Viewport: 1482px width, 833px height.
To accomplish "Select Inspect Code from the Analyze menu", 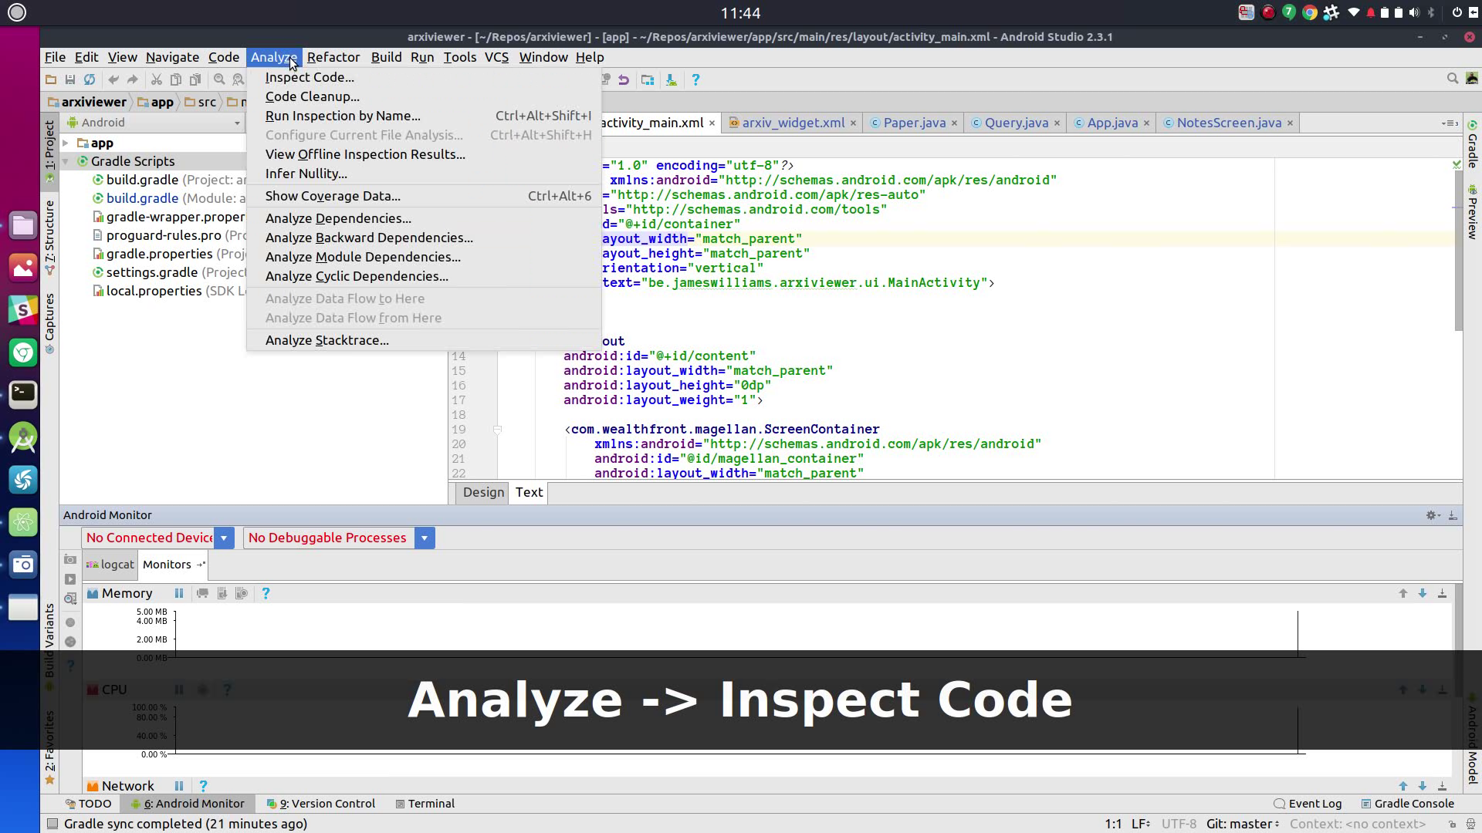I will tap(310, 77).
